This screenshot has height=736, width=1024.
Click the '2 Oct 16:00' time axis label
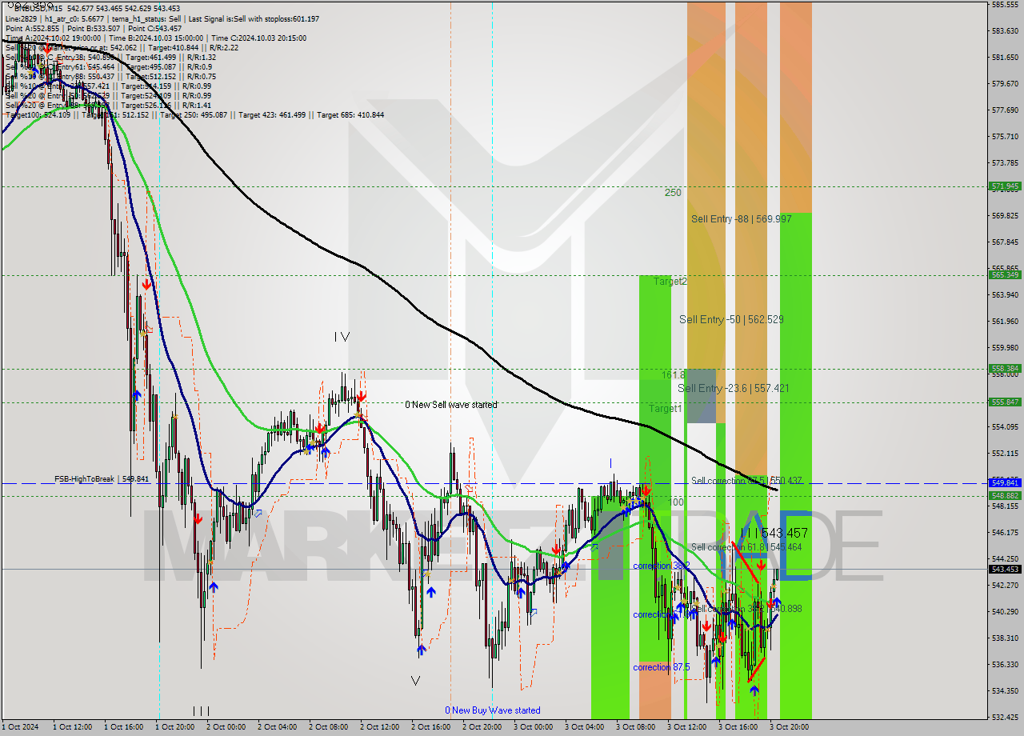[431, 727]
